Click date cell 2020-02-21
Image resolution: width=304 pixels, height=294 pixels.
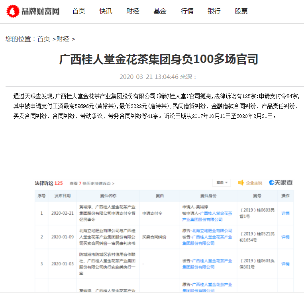[x=63, y=214]
